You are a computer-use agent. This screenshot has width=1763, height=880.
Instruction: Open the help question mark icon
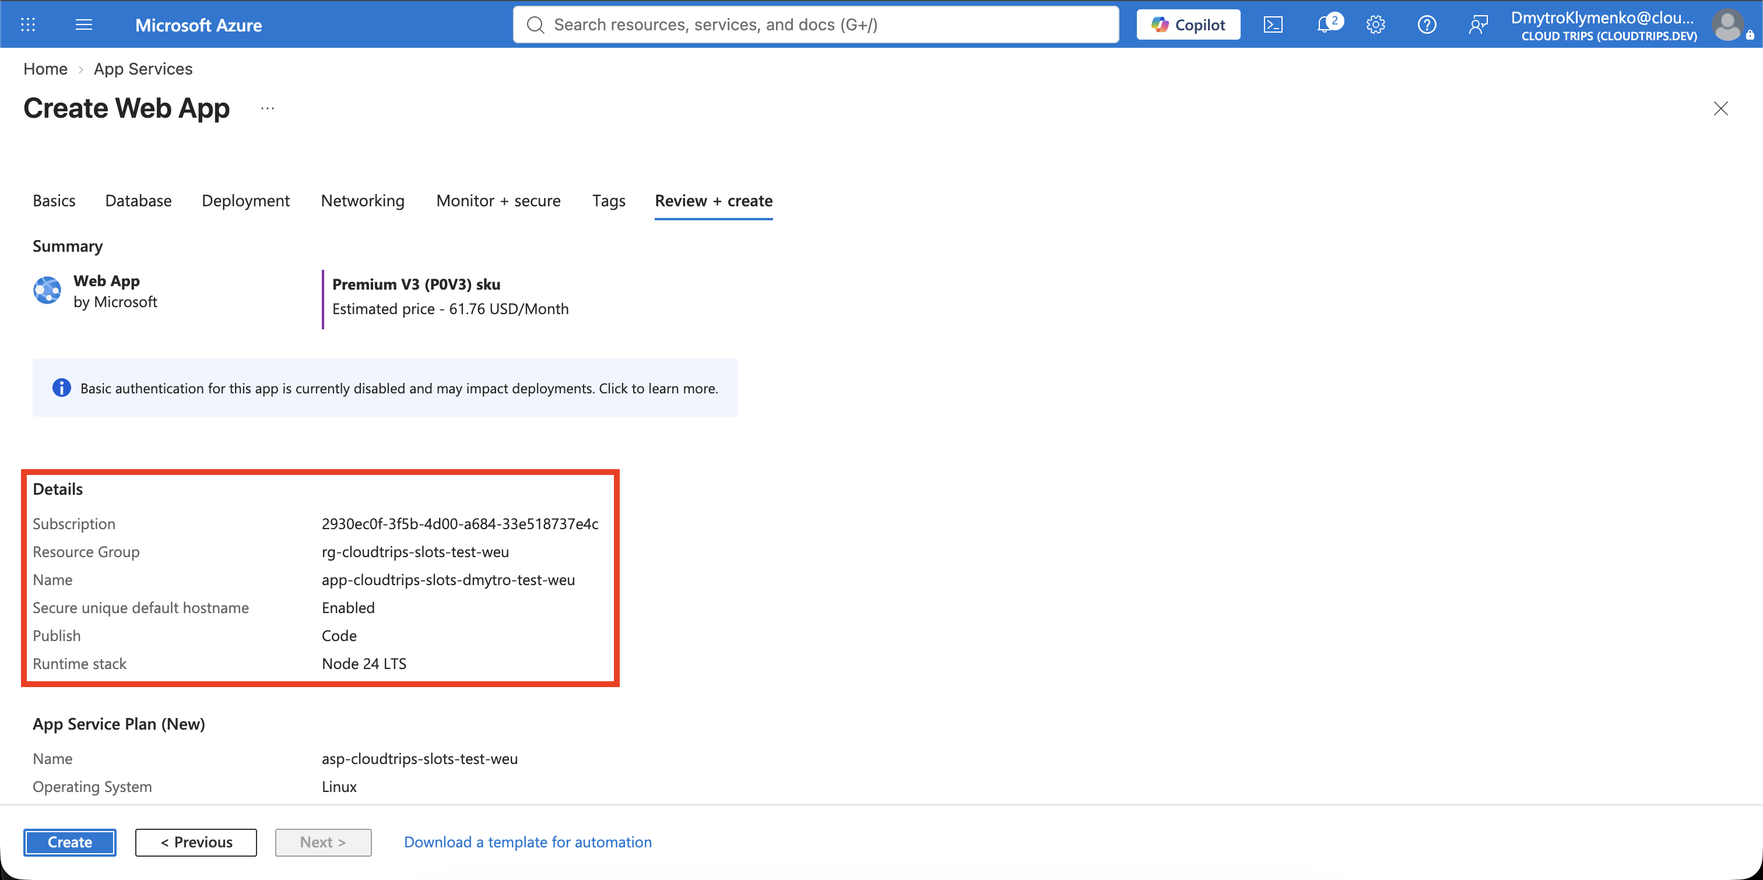pos(1427,24)
